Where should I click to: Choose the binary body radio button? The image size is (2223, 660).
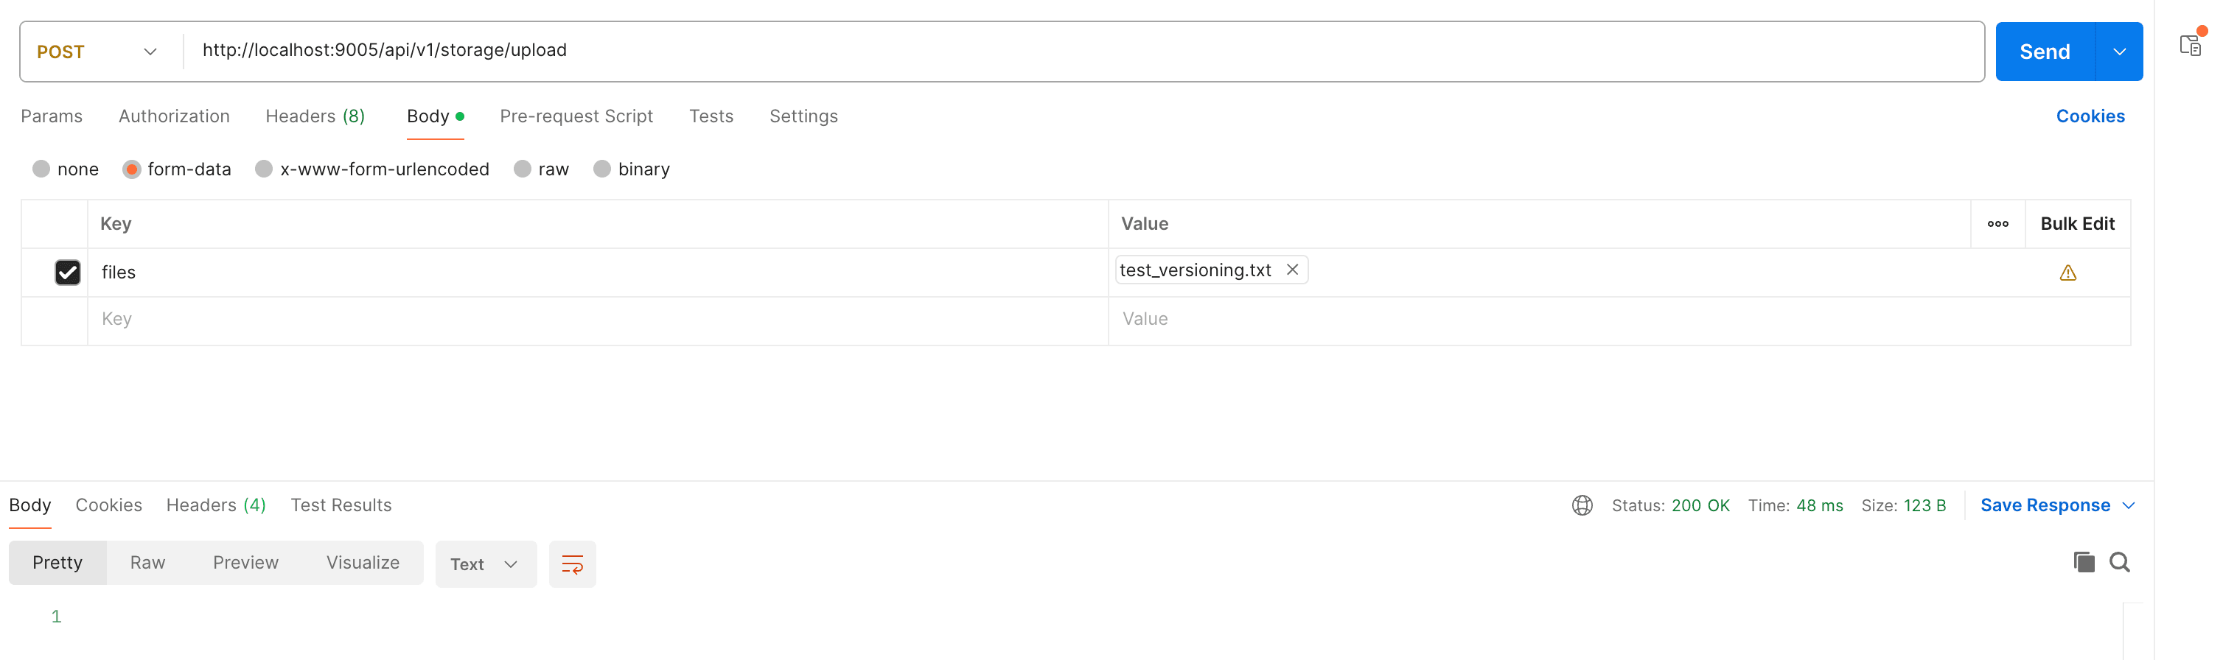tap(602, 169)
